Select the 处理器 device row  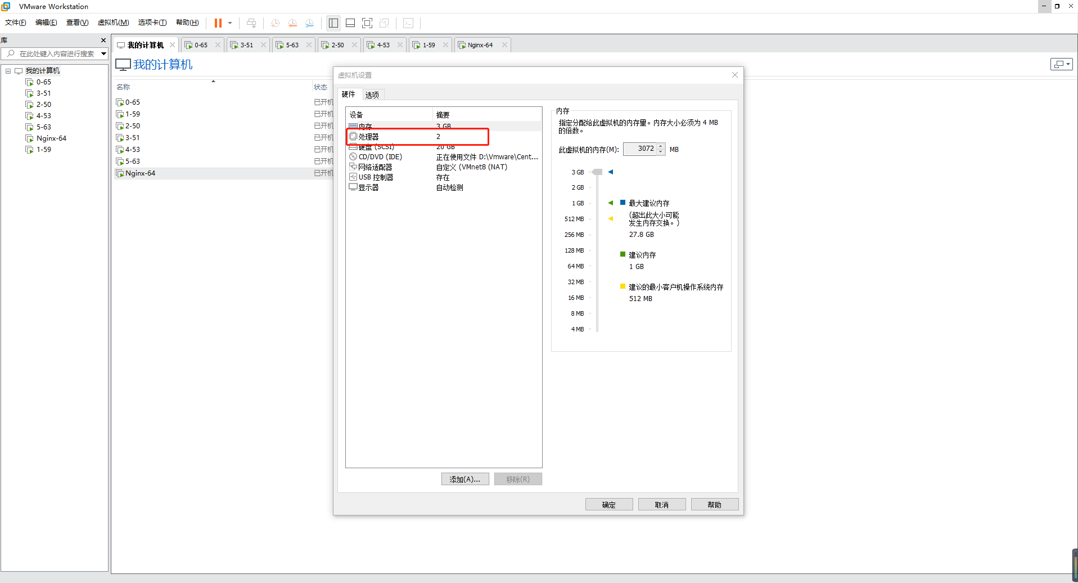point(444,137)
